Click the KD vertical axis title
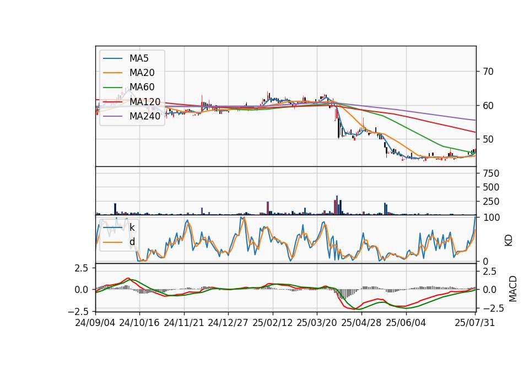Image resolution: width=529 pixels, height=380 pixels. pyautogui.click(x=509, y=241)
